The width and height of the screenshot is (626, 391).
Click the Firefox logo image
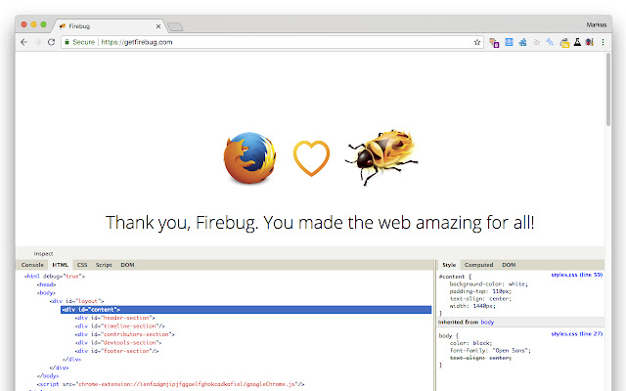(x=249, y=158)
